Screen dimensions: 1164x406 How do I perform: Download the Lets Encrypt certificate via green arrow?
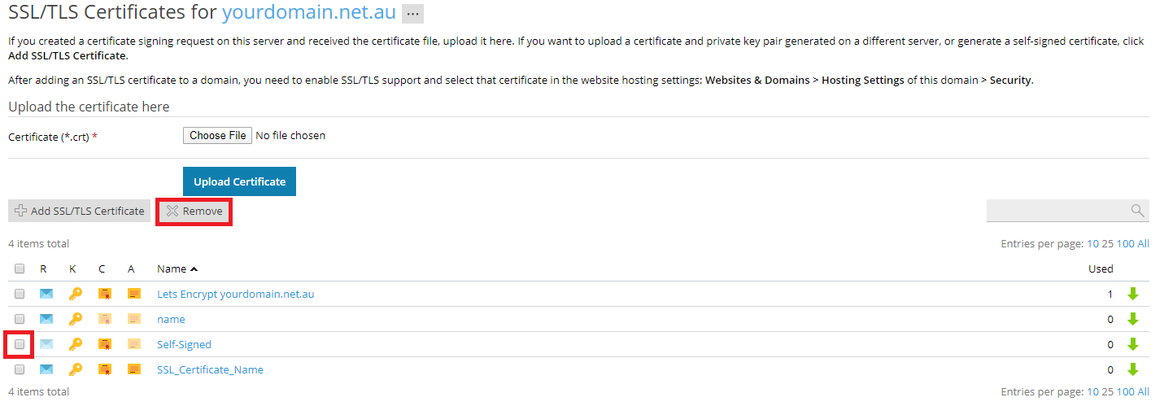tap(1132, 294)
